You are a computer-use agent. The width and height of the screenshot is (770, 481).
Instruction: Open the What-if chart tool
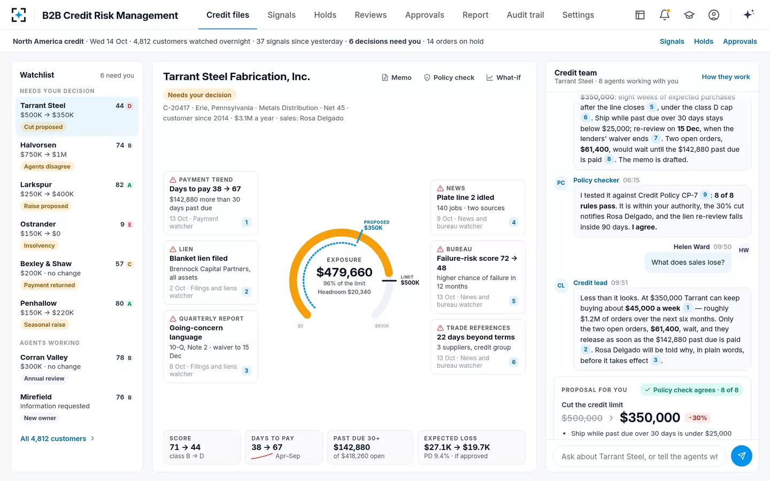(x=503, y=77)
